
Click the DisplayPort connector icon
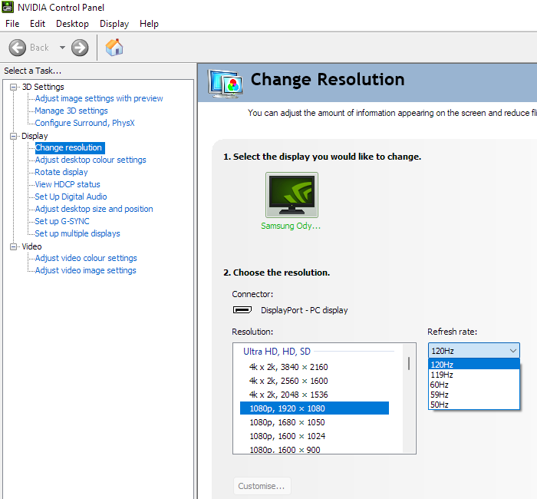pos(242,310)
